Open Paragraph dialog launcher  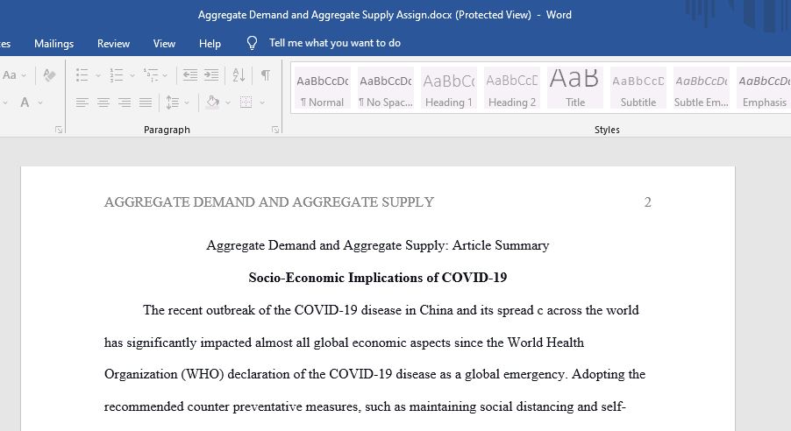(275, 130)
